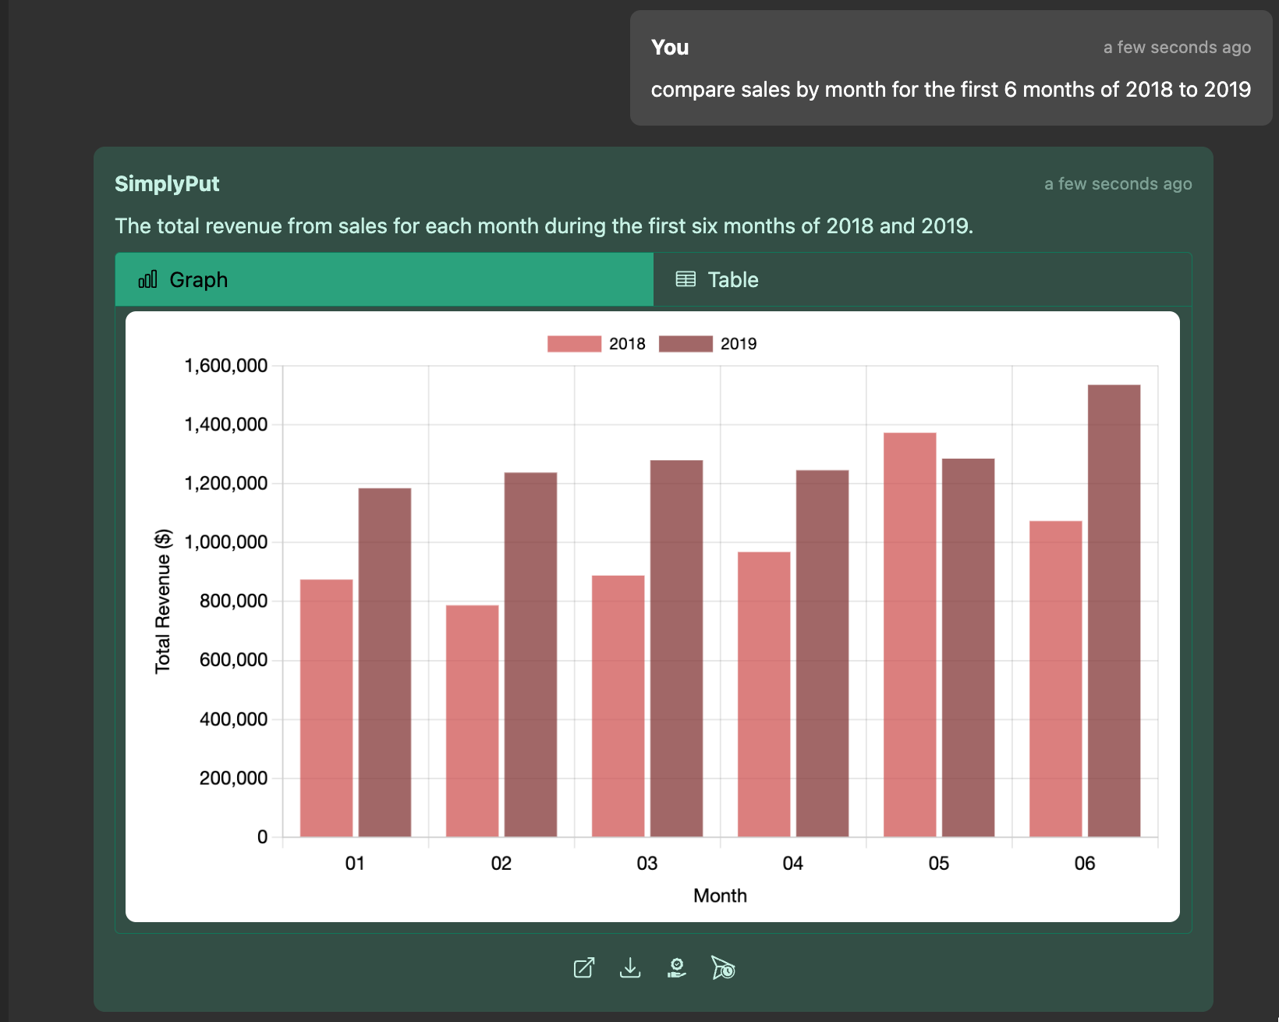The image size is (1279, 1022).
Task: Click the user message about comparing sales
Action: click(951, 90)
